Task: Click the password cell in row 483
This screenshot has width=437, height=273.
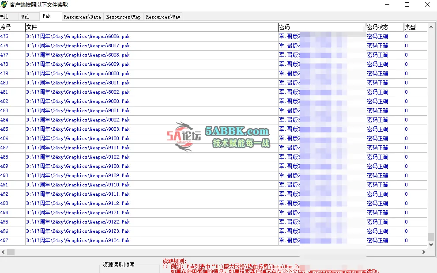Action: pyautogui.click(x=322, y=110)
